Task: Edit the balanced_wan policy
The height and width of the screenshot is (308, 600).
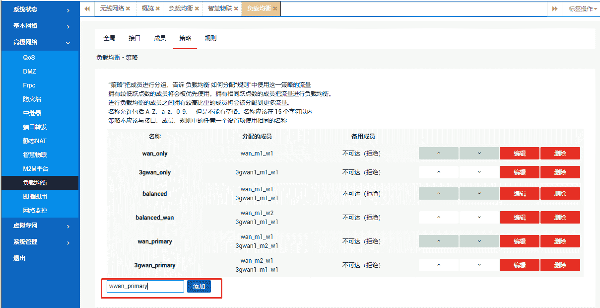Action: tap(519, 217)
